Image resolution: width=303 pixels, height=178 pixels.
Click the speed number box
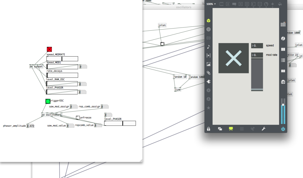tap(257, 46)
